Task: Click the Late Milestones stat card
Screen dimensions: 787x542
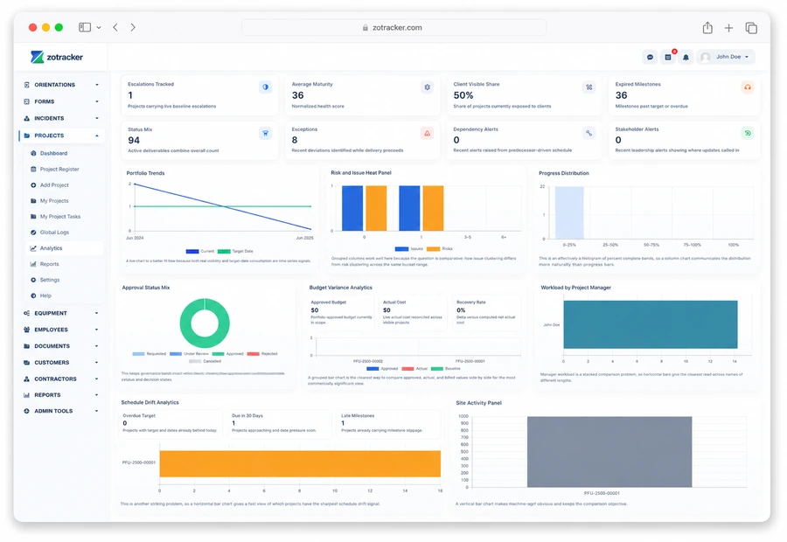Action: click(389, 424)
